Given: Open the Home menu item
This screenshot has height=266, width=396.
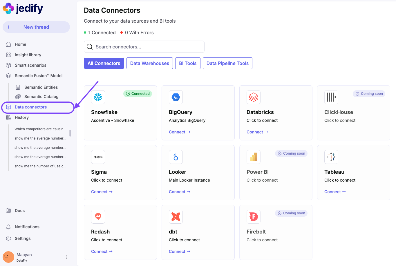Looking at the screenshot, I should point(20,44).
